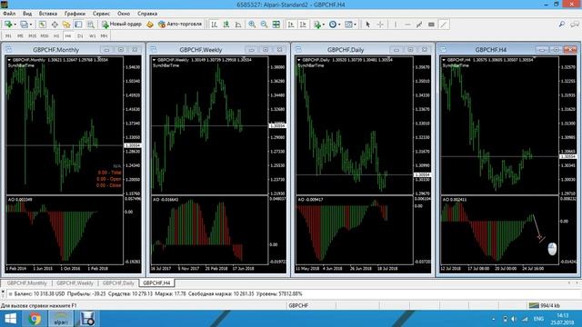This screenshot has height=327, width=582.
Task: Switch to H1 timeframe
Action: 56,36
